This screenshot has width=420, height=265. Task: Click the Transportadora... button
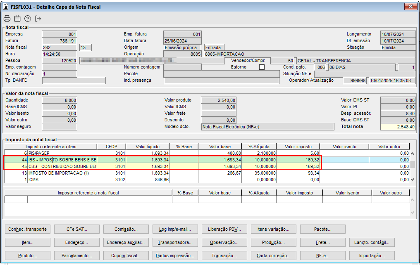[175, 242]
